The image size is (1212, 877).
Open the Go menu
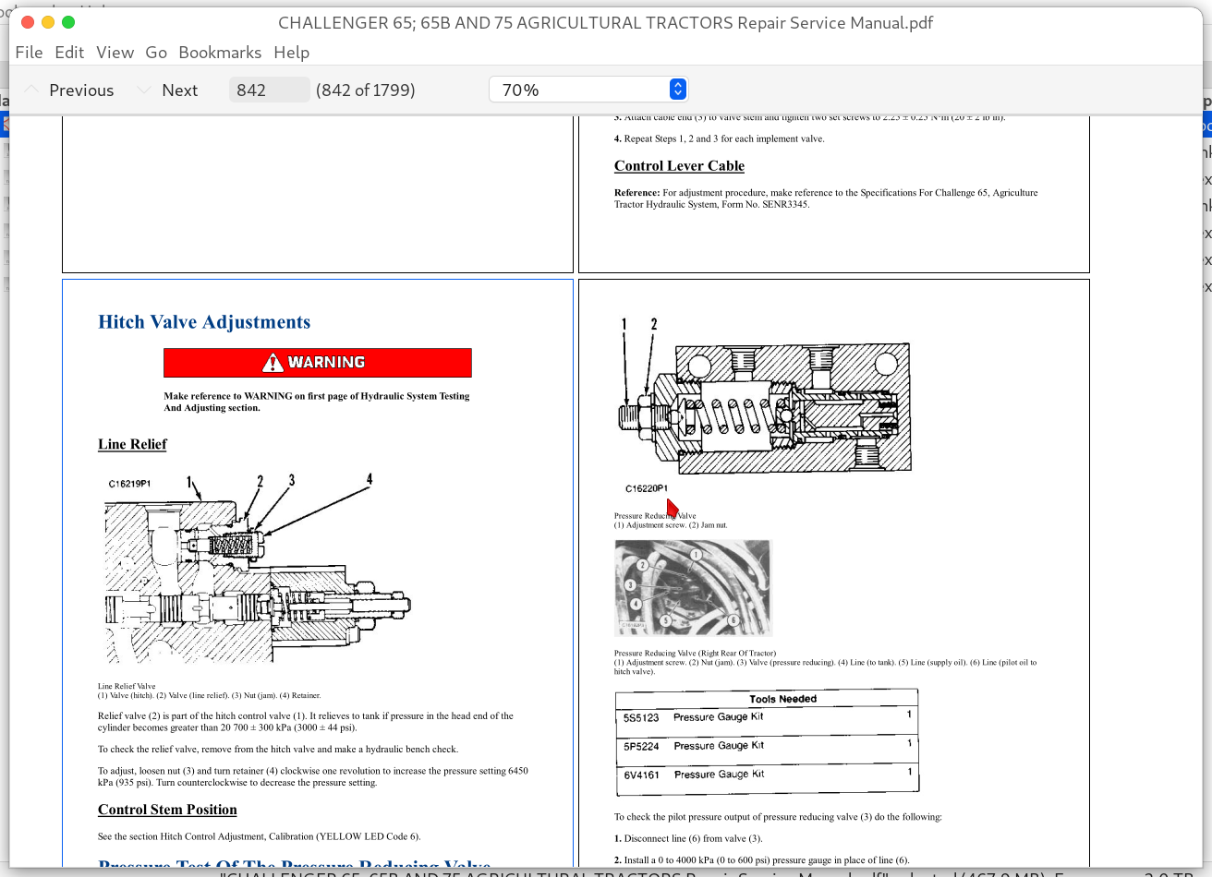pyautogui.click(x=156, y=53)
